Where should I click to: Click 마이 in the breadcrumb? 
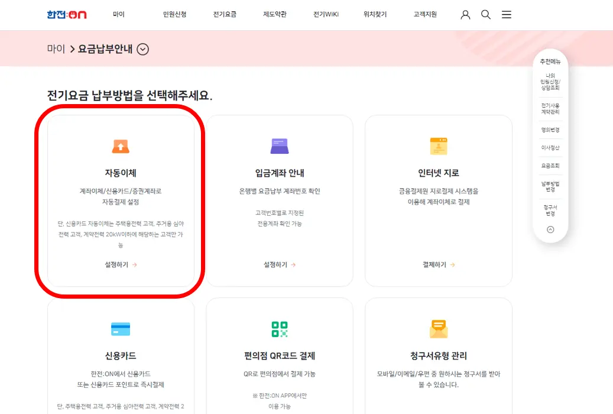(x=56, y=50)
